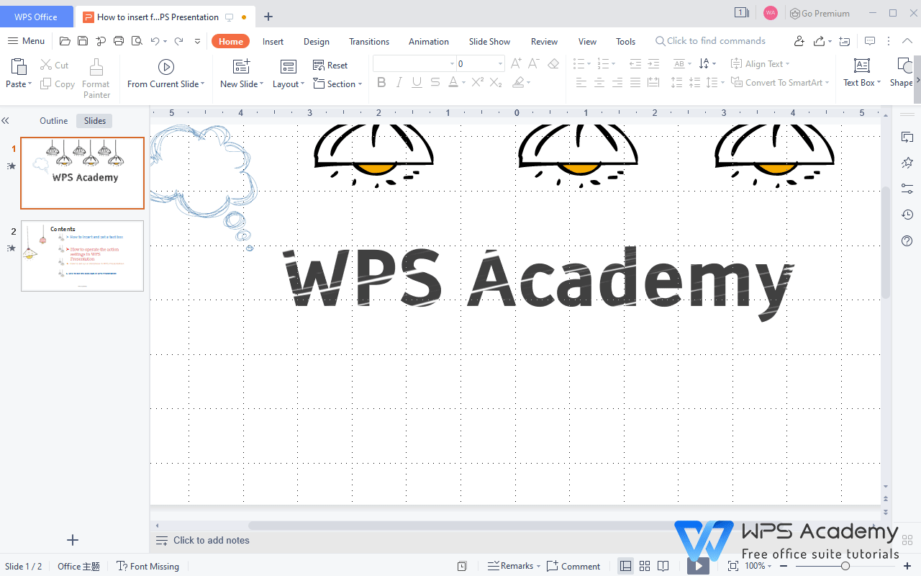The height and width of the screenshot is (576, 921).
Task: Click the Print icon in quick access toolbar
Action: (119, 41)
